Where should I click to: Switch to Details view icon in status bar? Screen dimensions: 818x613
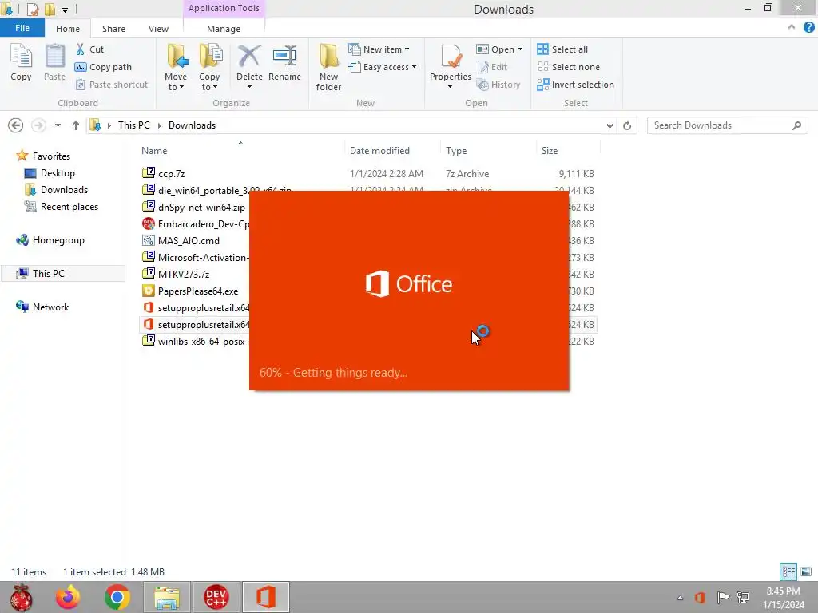click(788, 571)
